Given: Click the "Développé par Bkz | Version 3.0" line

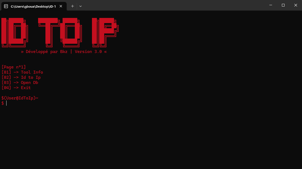Looking at the screenshot, I should [64, 52].
